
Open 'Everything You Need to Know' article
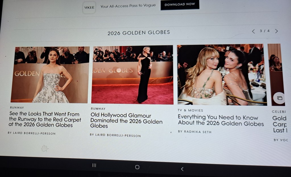[x=221, y=120]
